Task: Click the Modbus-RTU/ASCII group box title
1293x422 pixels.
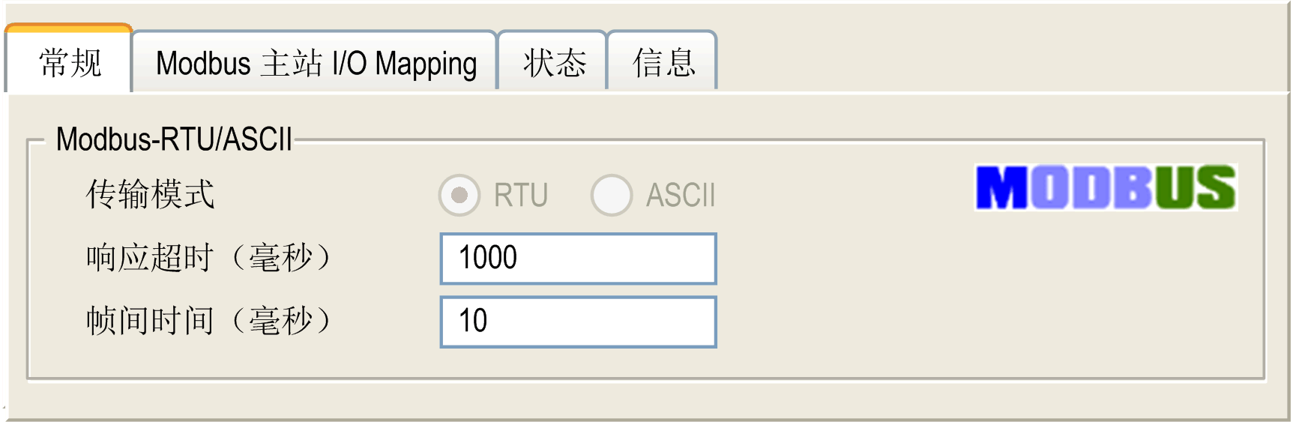Action: [174, 139]
